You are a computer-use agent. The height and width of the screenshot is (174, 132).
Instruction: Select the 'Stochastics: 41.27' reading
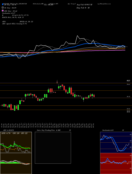click(8, 13)
